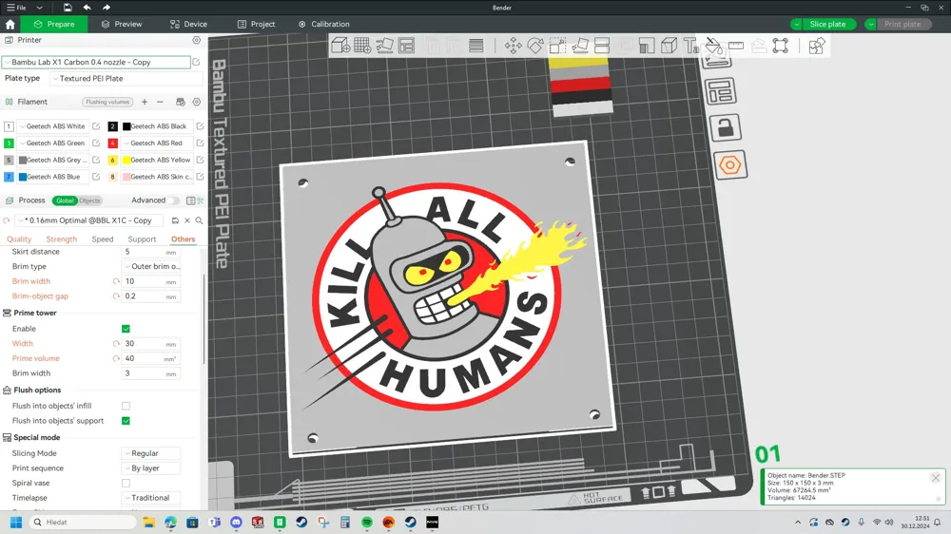Select the Measure ruler tool

(736, 46)
